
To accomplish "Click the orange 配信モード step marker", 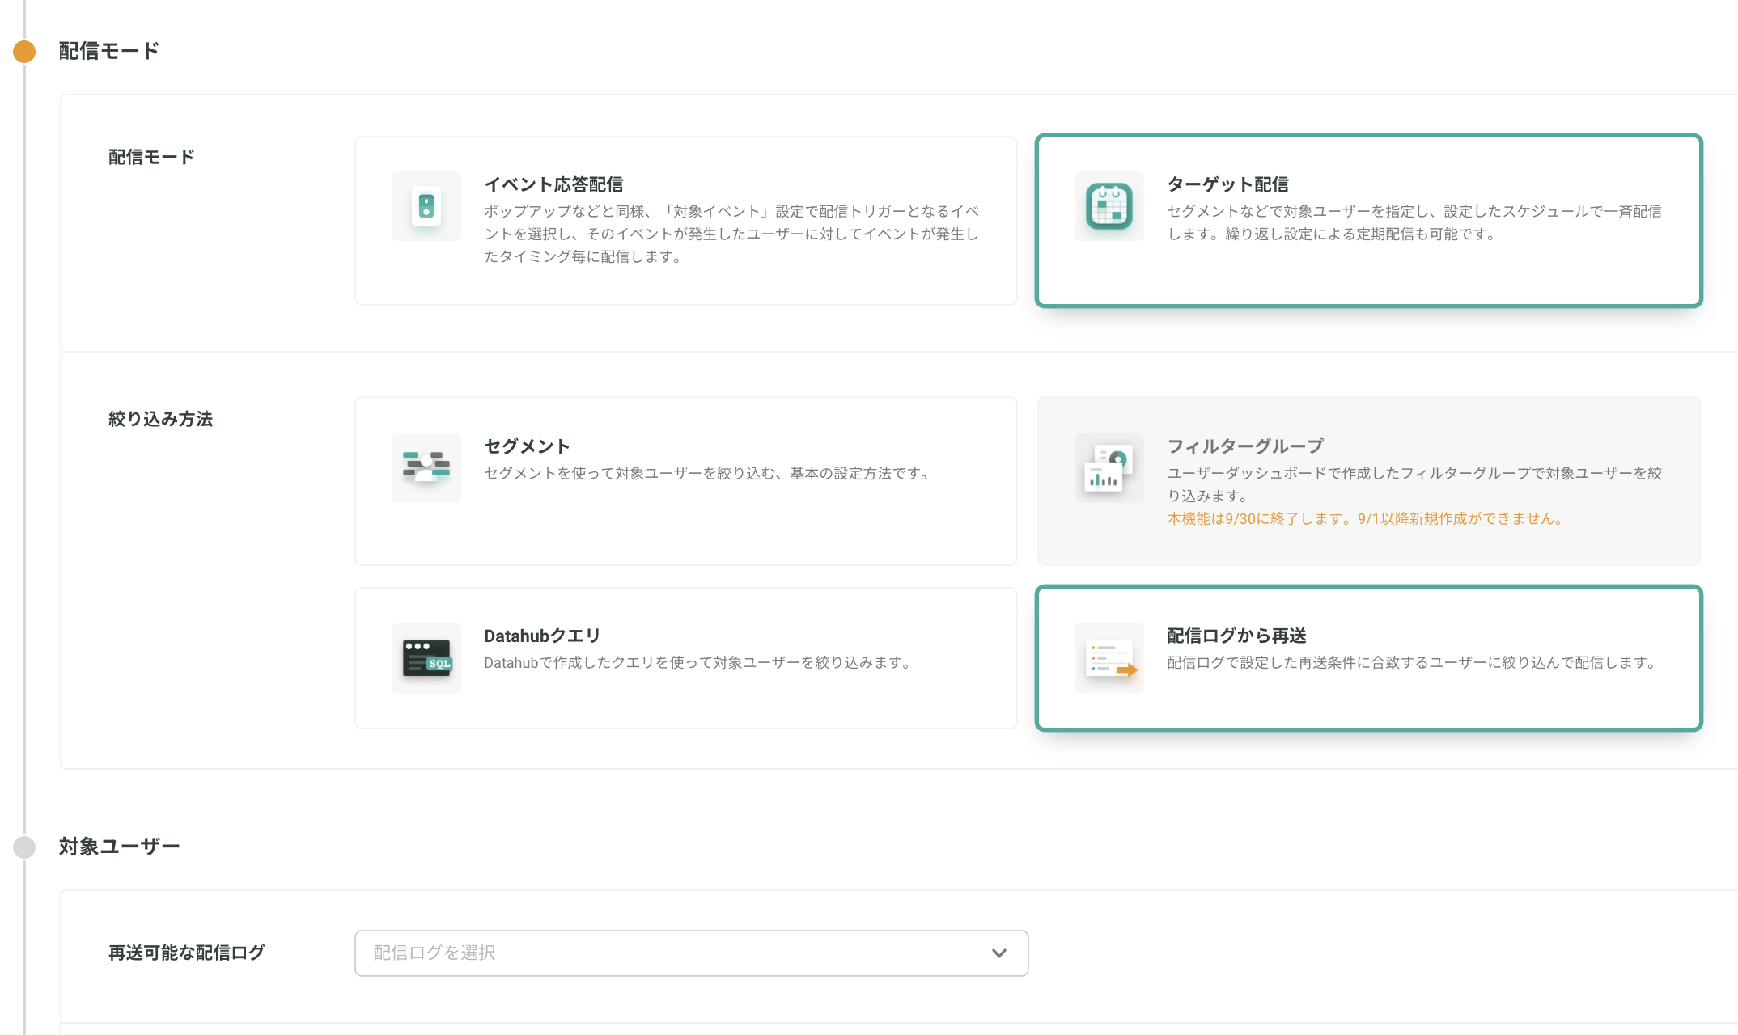I will pyautogui.click(x=24, y=52).
